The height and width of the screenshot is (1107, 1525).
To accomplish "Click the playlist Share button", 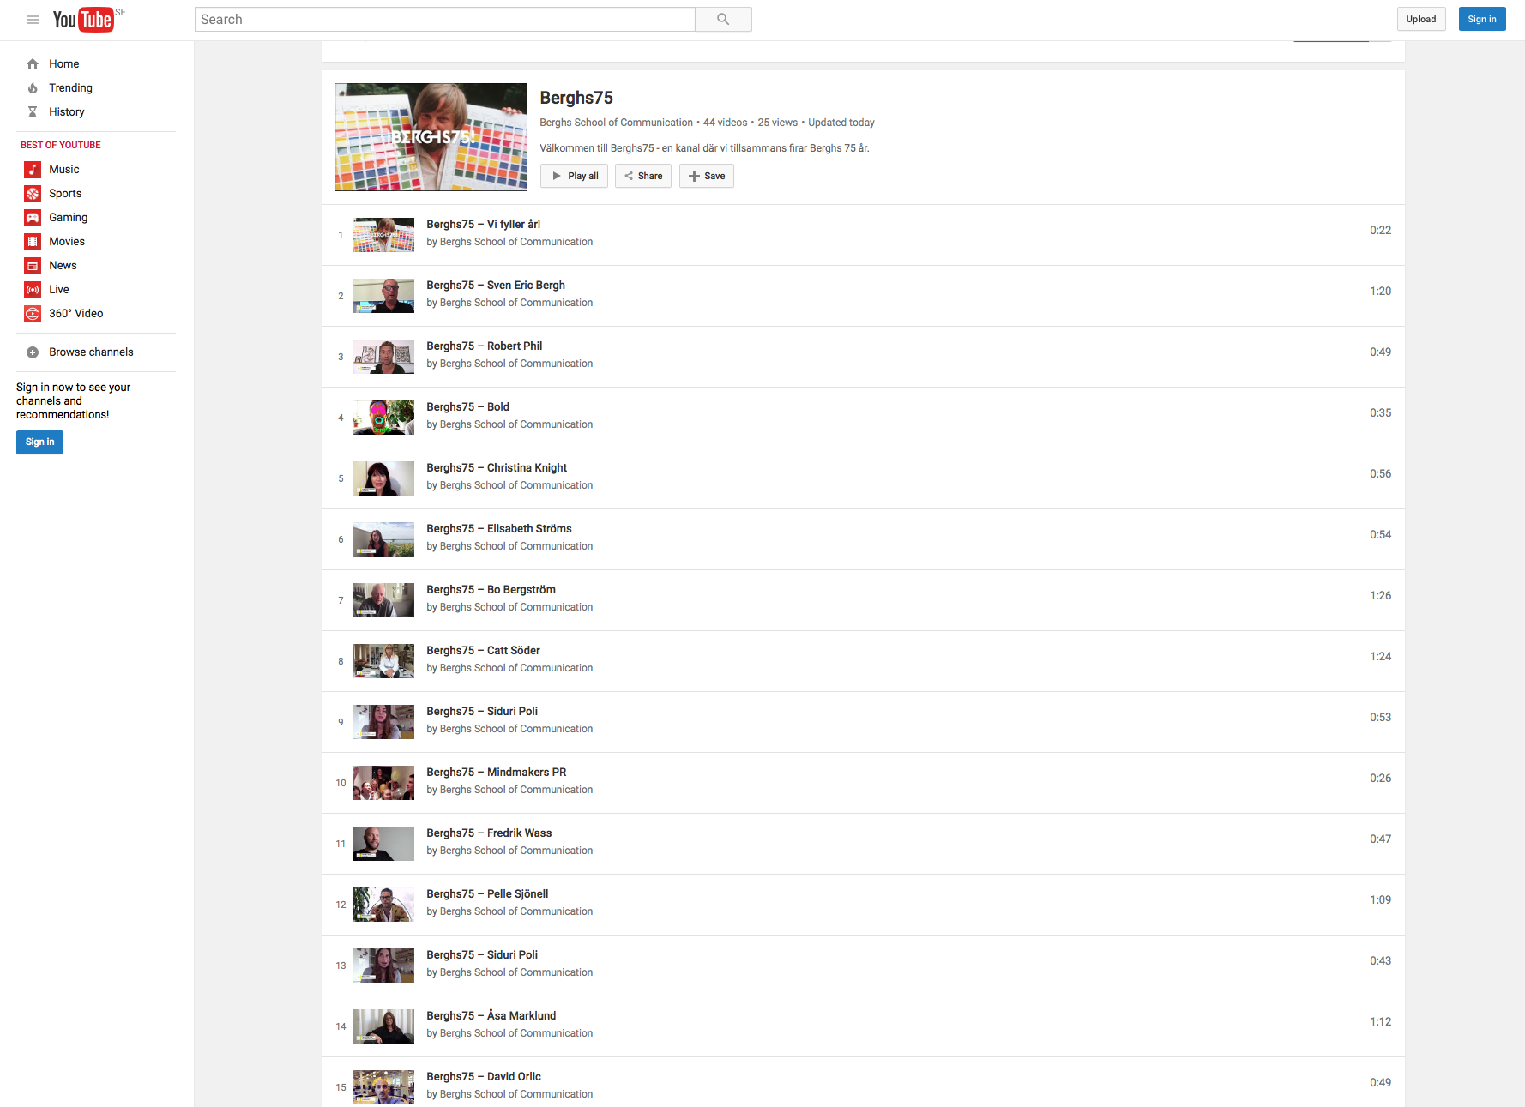I will [x=643, y=176].
